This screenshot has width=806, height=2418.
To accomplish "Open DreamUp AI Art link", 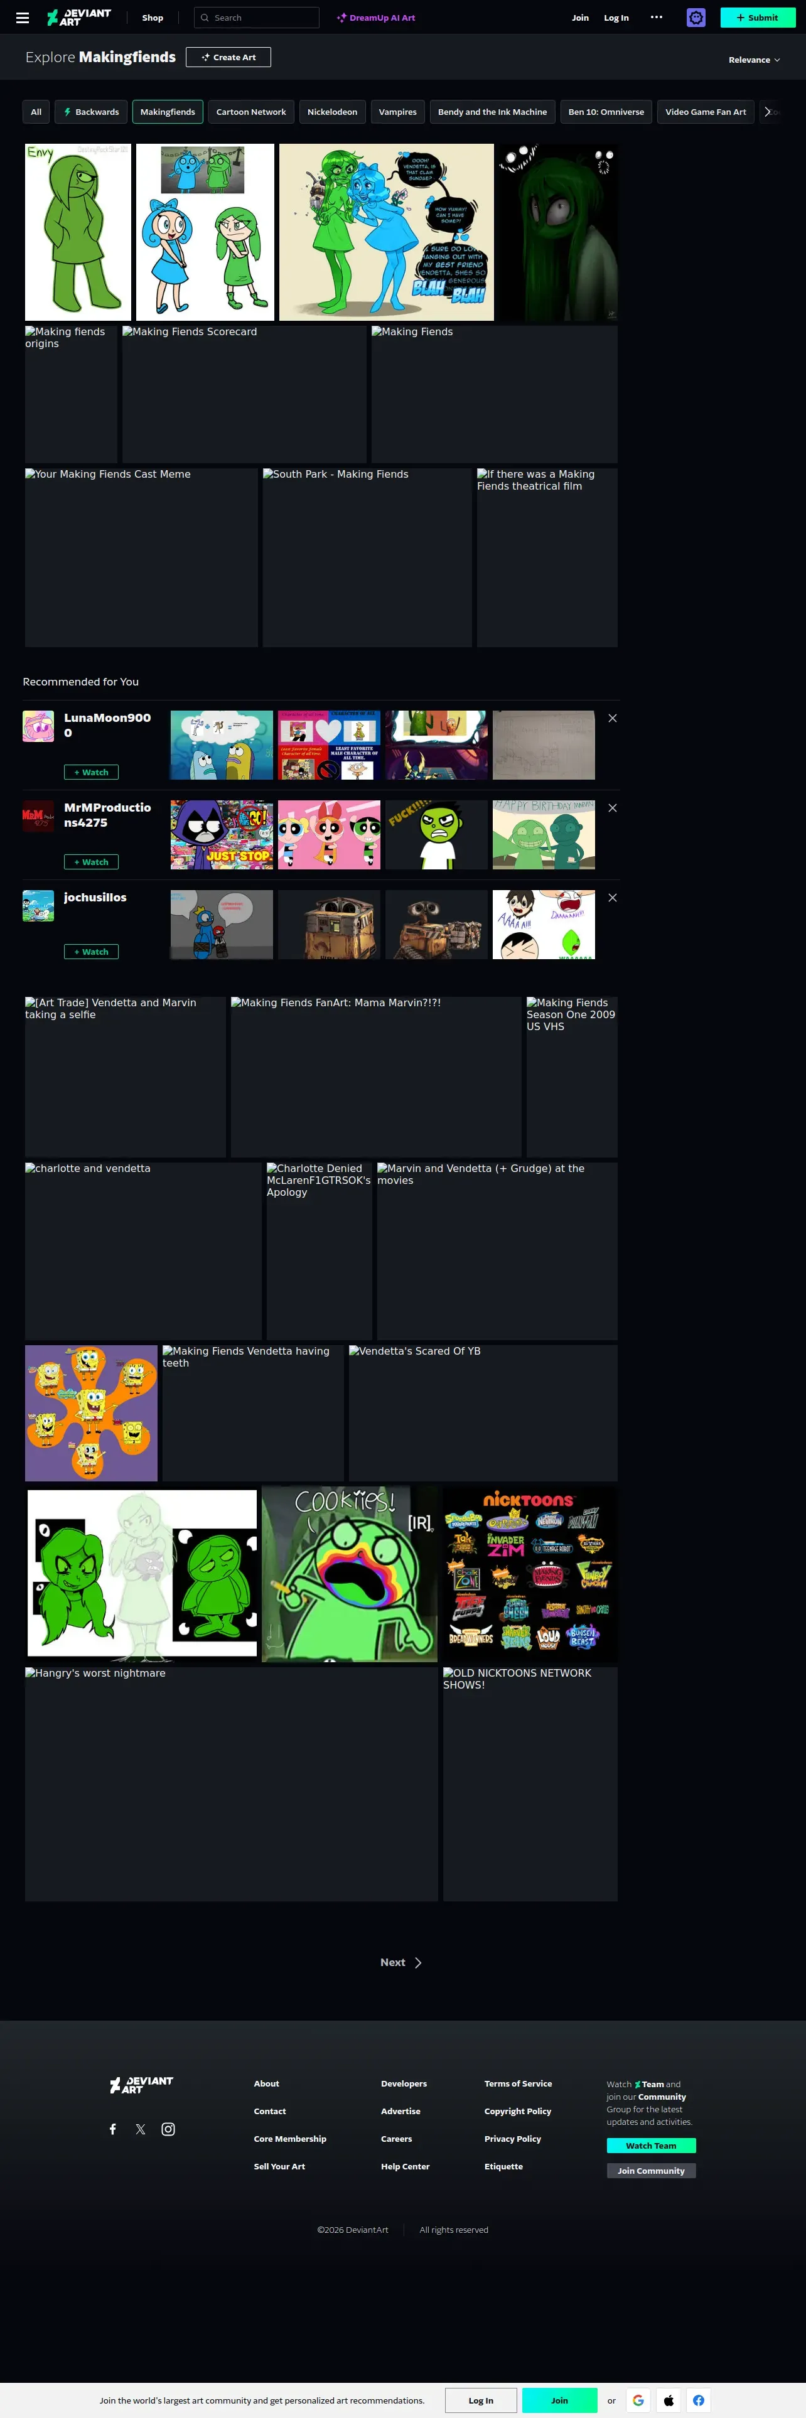I will [376, 18].
